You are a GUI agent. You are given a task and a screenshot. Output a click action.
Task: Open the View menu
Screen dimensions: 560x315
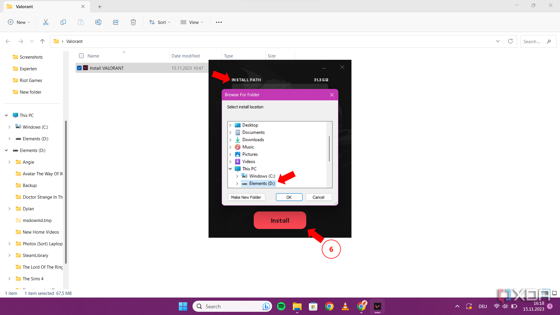click(192, 22)
